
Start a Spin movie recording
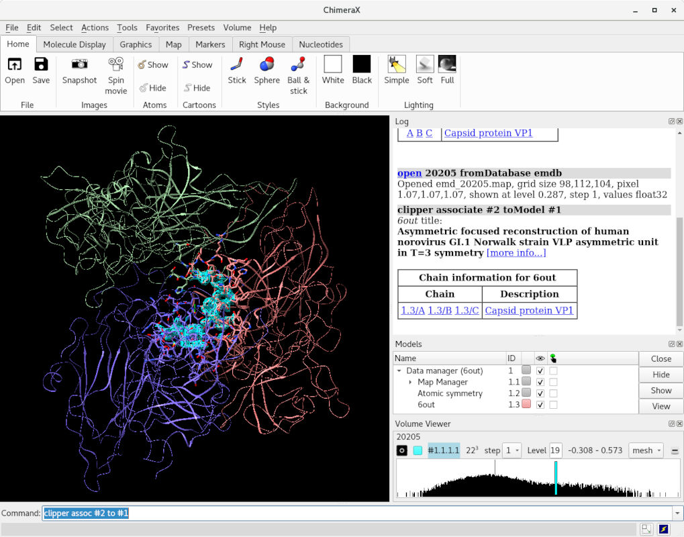[115, 64]
